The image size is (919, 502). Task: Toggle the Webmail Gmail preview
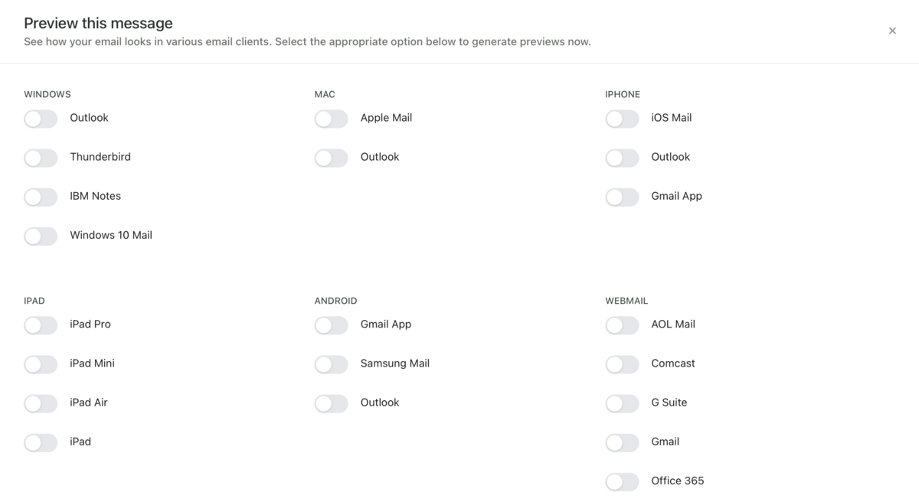pos(622,442)
